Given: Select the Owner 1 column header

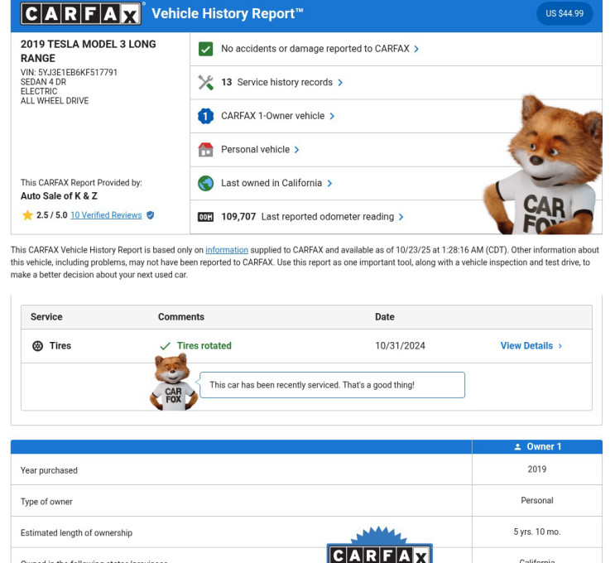Looking at the screenshot, I should (537, 446).
